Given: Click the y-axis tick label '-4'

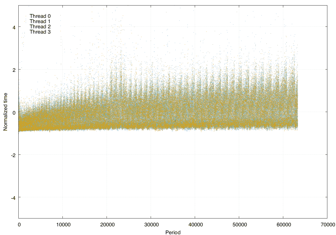Looking at the screenshot, I should [13, 197].
